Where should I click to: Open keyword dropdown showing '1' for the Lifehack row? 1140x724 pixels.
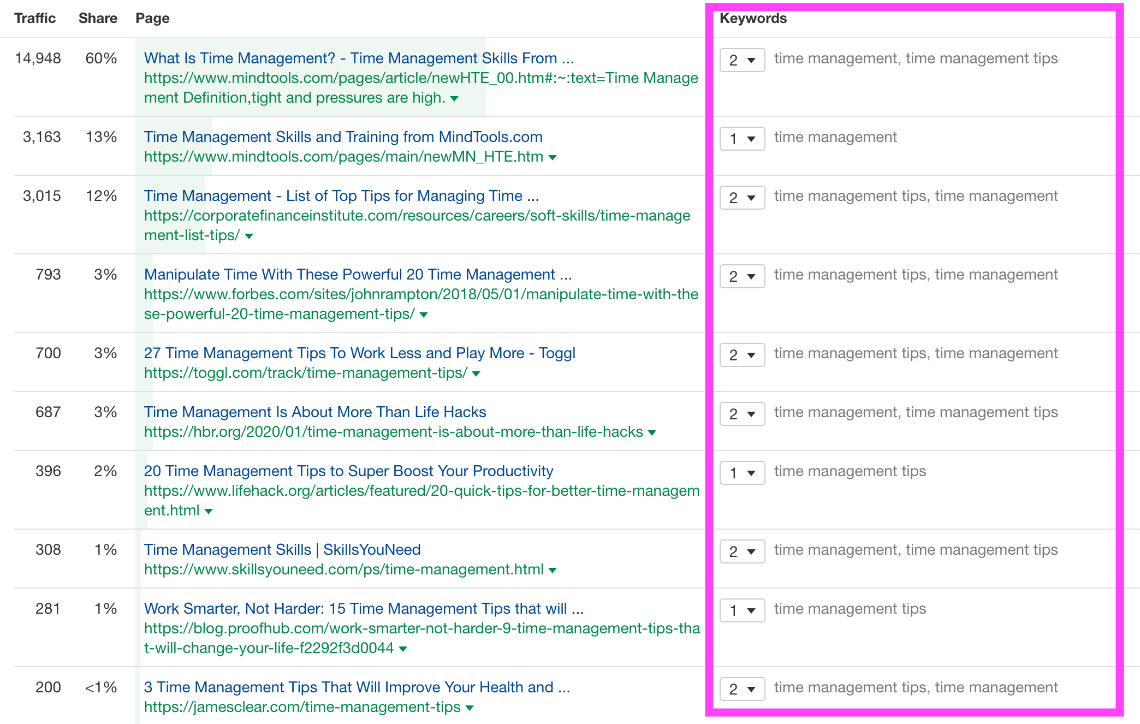(741, 472)
